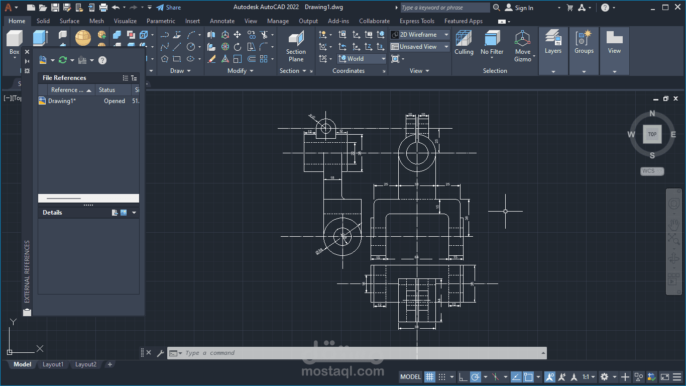The width and height of the screenshot is (686, 386).
Task: Select the Polygon tool in Draw panel
Action: point(165,59)
